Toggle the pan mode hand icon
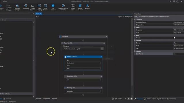 pos(113,98)
